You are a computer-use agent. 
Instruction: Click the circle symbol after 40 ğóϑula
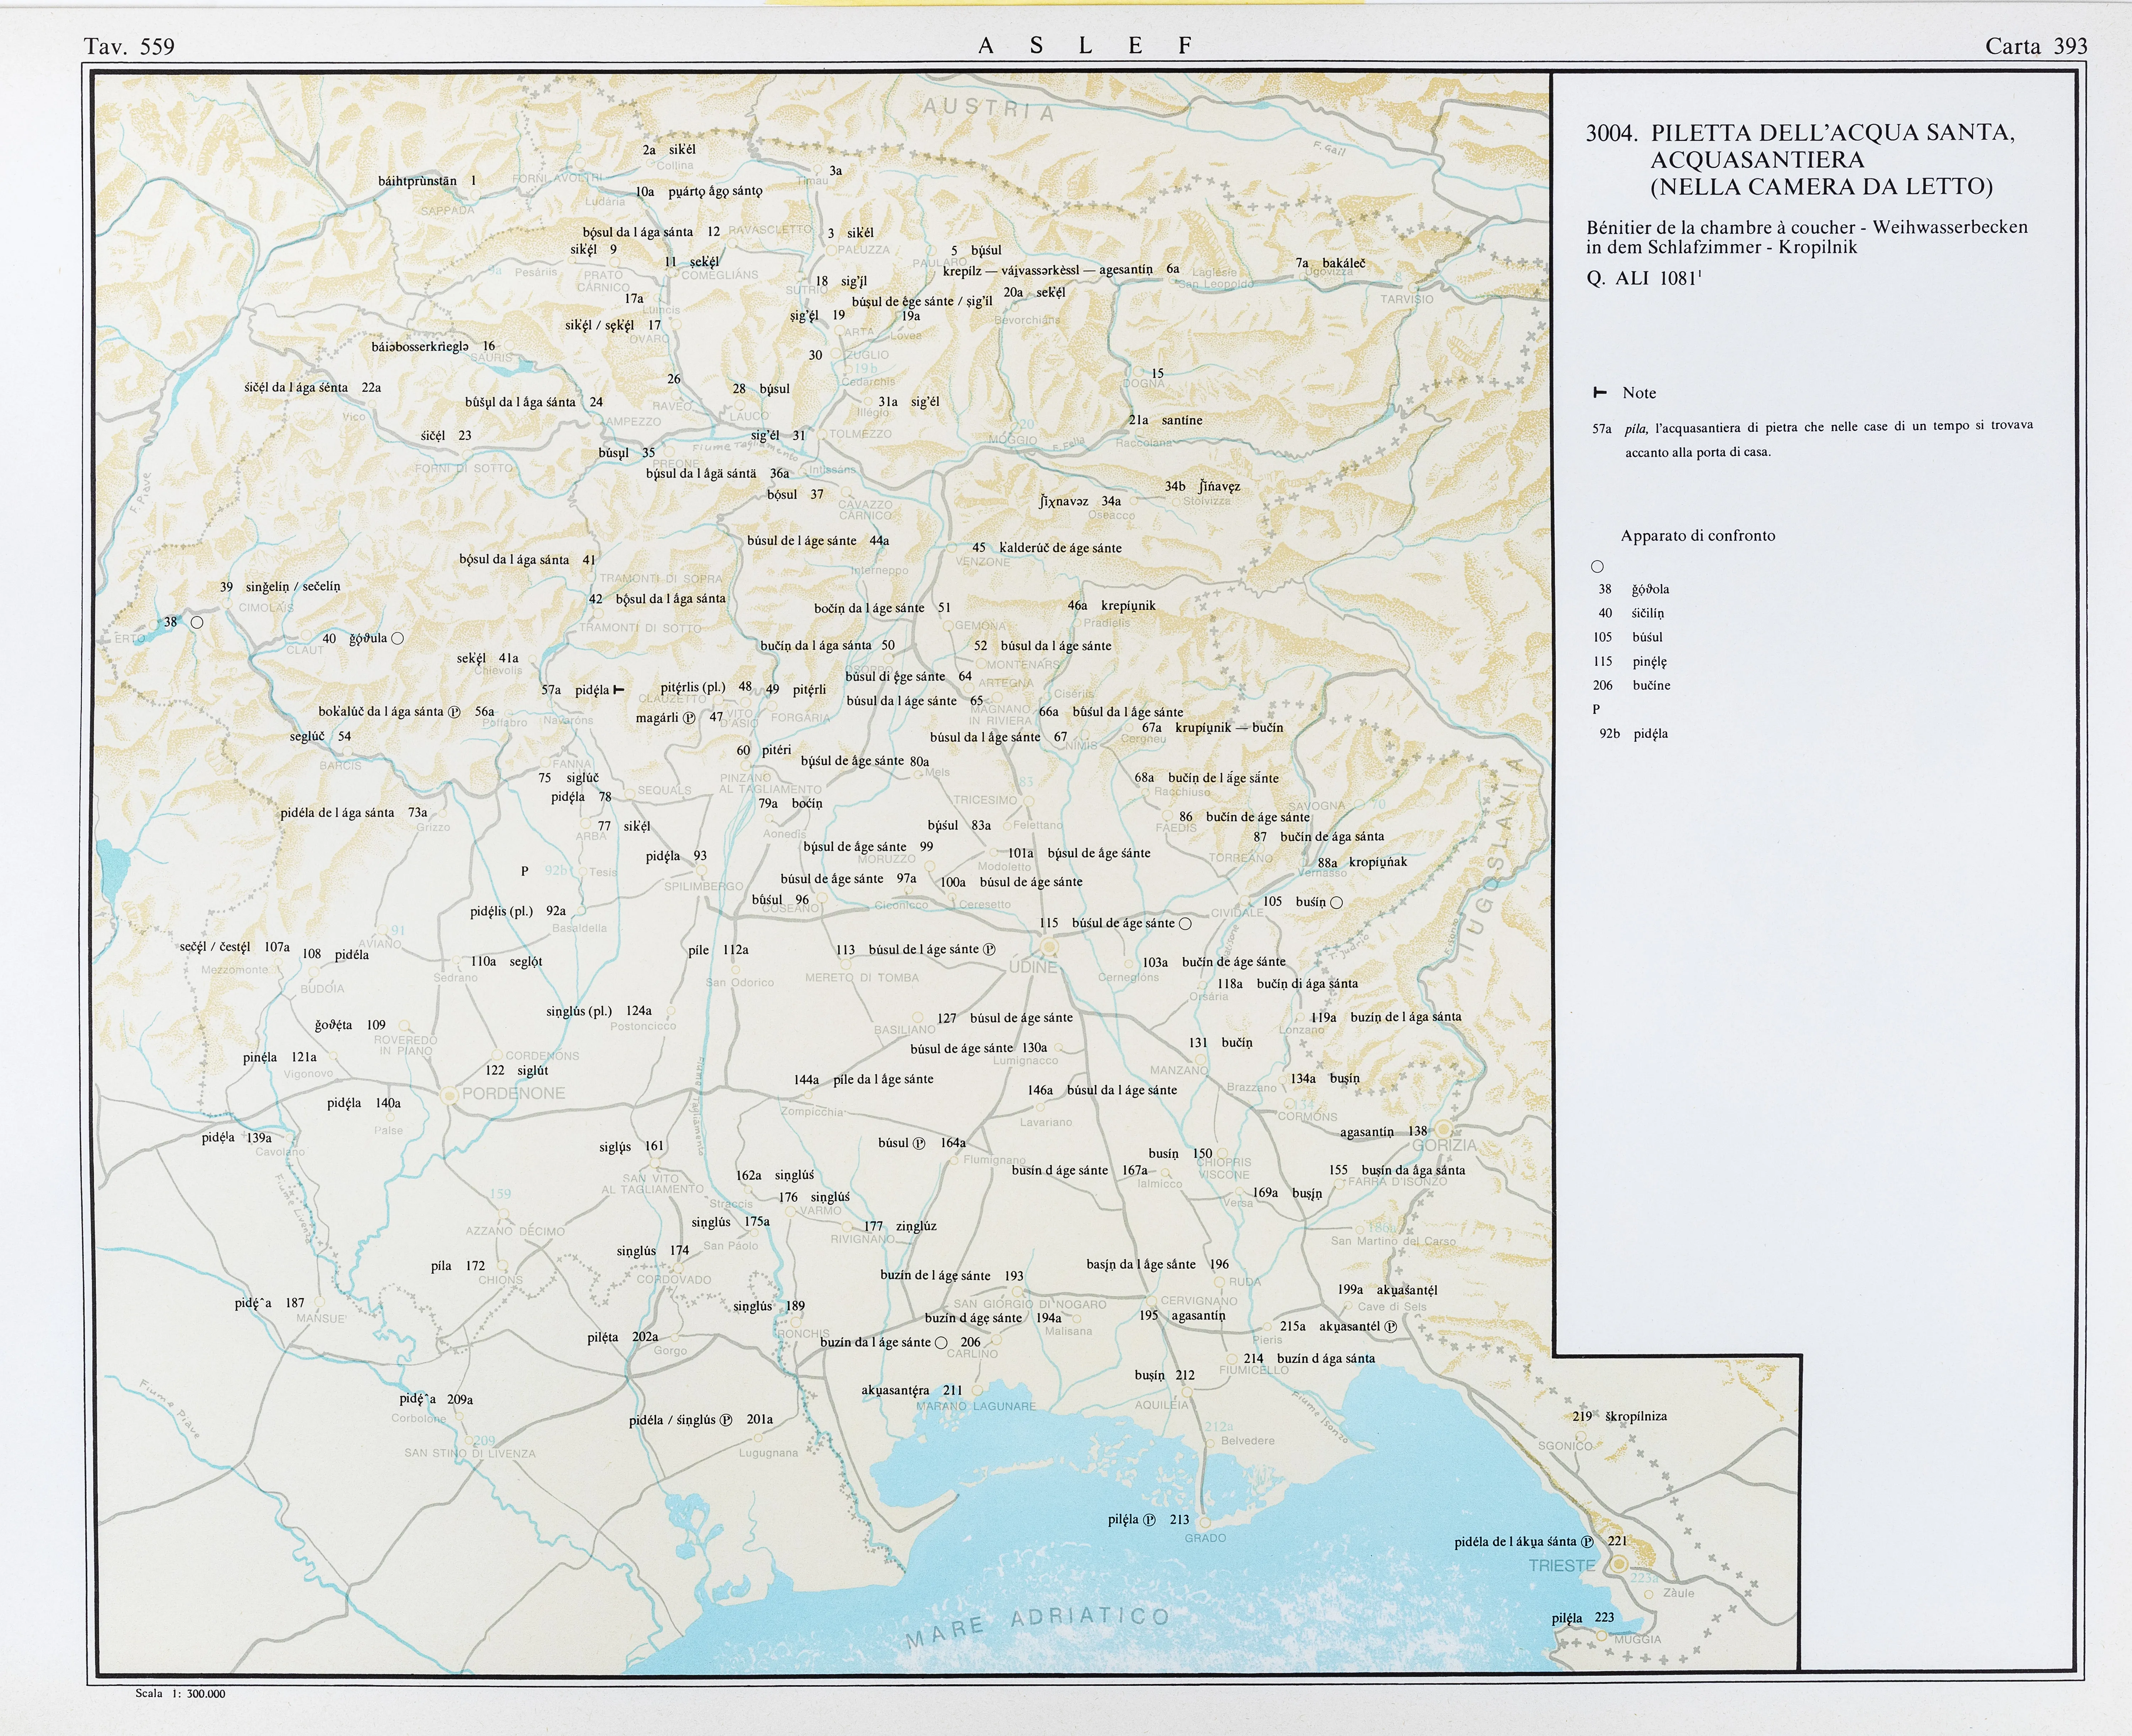[x=398, y=638]
